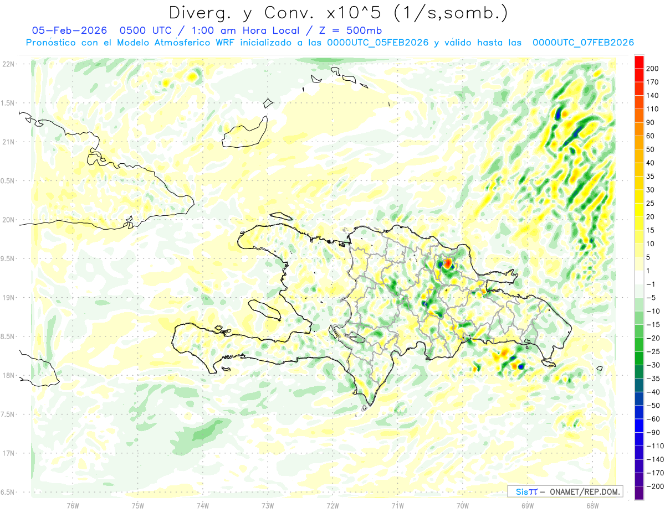The image size is (665, 513).
Task: Click the "ONAMET/REP.DOM." credit box
Action: pyautogui.click(x=565, y=491)
